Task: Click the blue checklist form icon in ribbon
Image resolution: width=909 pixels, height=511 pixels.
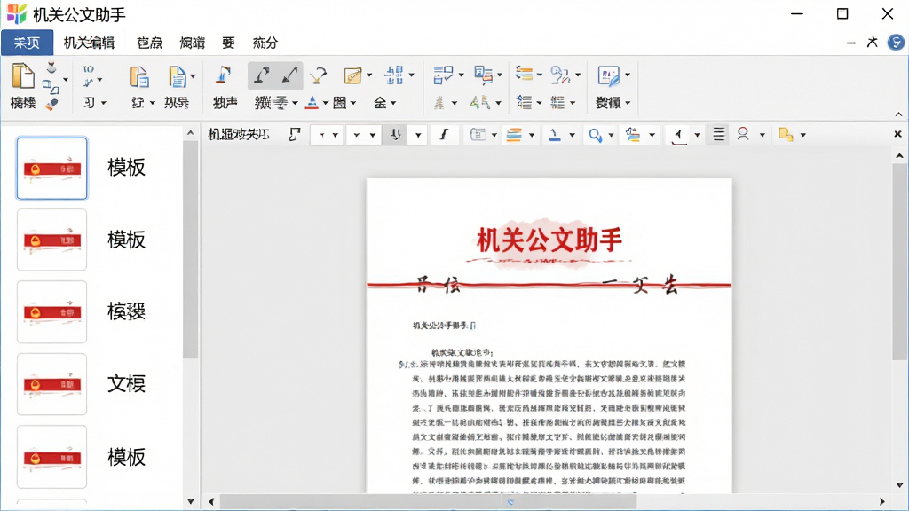Action: (444, 75)
